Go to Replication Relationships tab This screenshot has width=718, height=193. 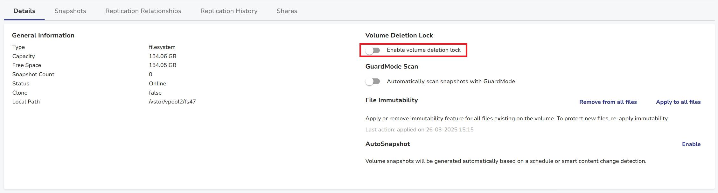click(x=143, y=11)
